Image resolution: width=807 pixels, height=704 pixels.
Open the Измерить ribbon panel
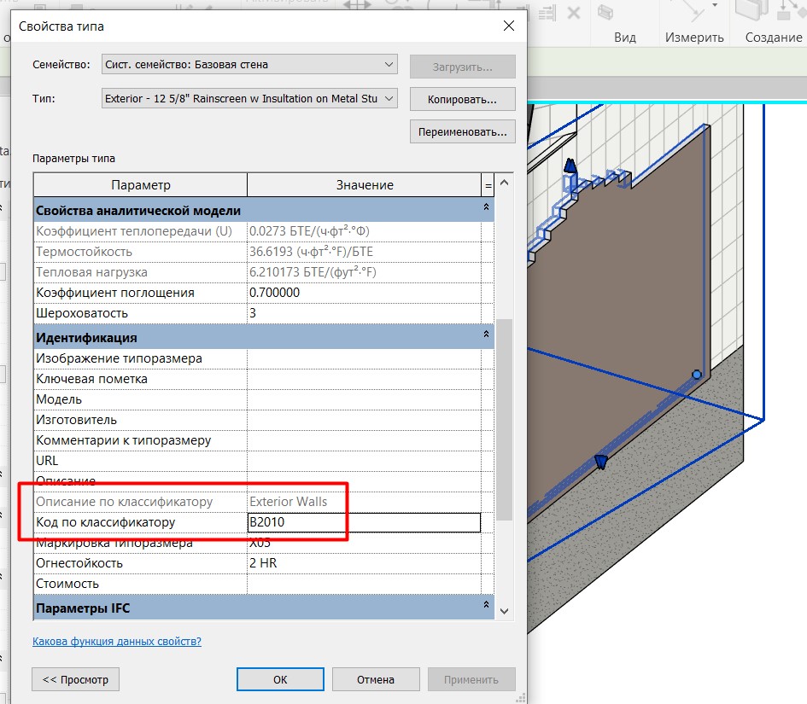694,38
